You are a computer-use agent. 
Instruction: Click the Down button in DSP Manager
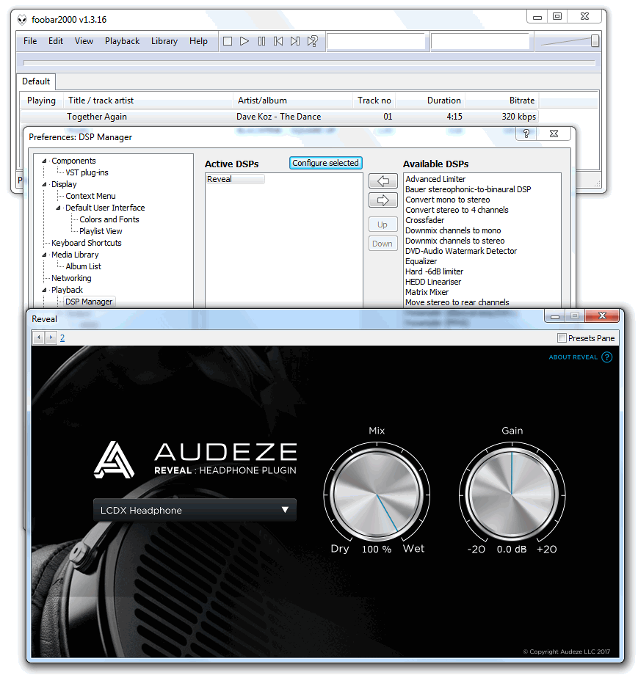tap(383, 244)
